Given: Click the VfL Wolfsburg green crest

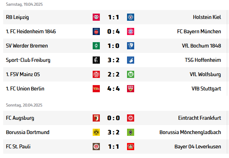Looking at the screenshot, I should (x=131, y=74).
